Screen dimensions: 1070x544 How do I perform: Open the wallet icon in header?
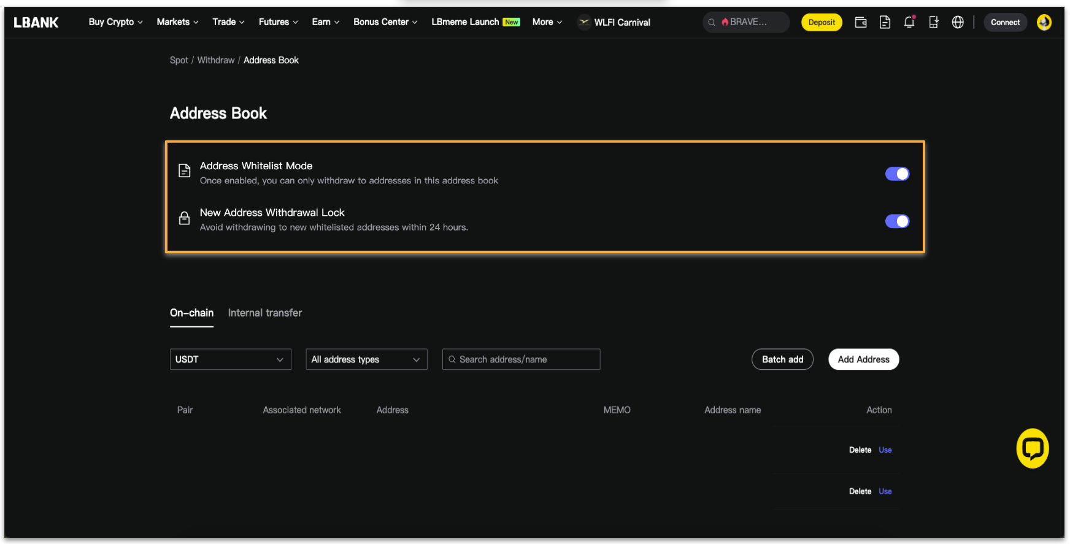pos(861,22)
